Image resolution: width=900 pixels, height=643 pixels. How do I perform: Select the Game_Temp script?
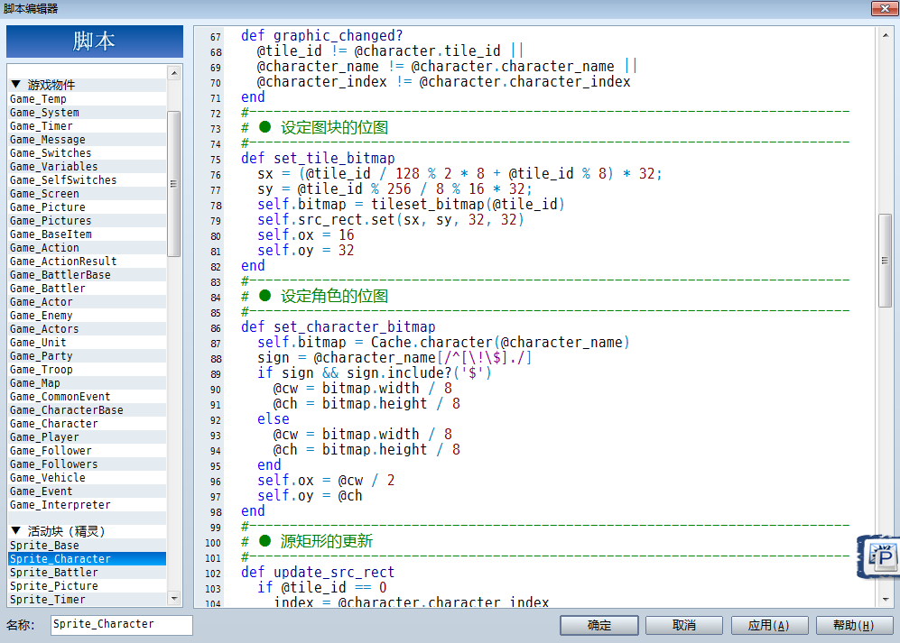pyautogui.click(x=88, y=98)
